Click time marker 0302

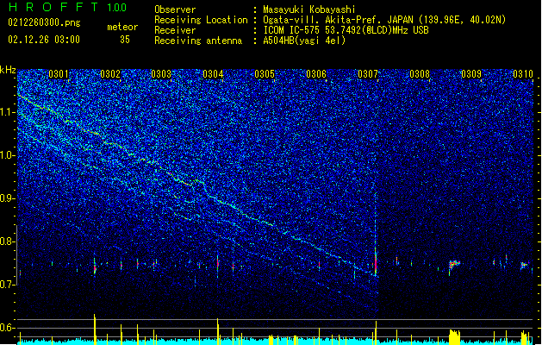110,74
